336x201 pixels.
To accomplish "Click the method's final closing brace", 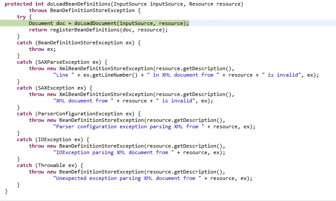I will pos(6,191).
